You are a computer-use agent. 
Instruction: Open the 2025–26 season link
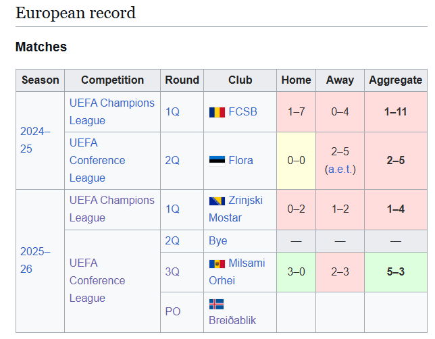(x=35, y=260)
